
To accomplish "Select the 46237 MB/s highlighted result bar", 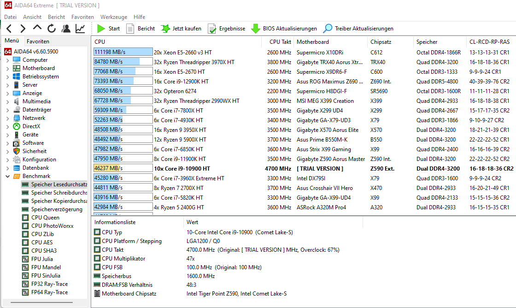I will (x=123, y=168).
